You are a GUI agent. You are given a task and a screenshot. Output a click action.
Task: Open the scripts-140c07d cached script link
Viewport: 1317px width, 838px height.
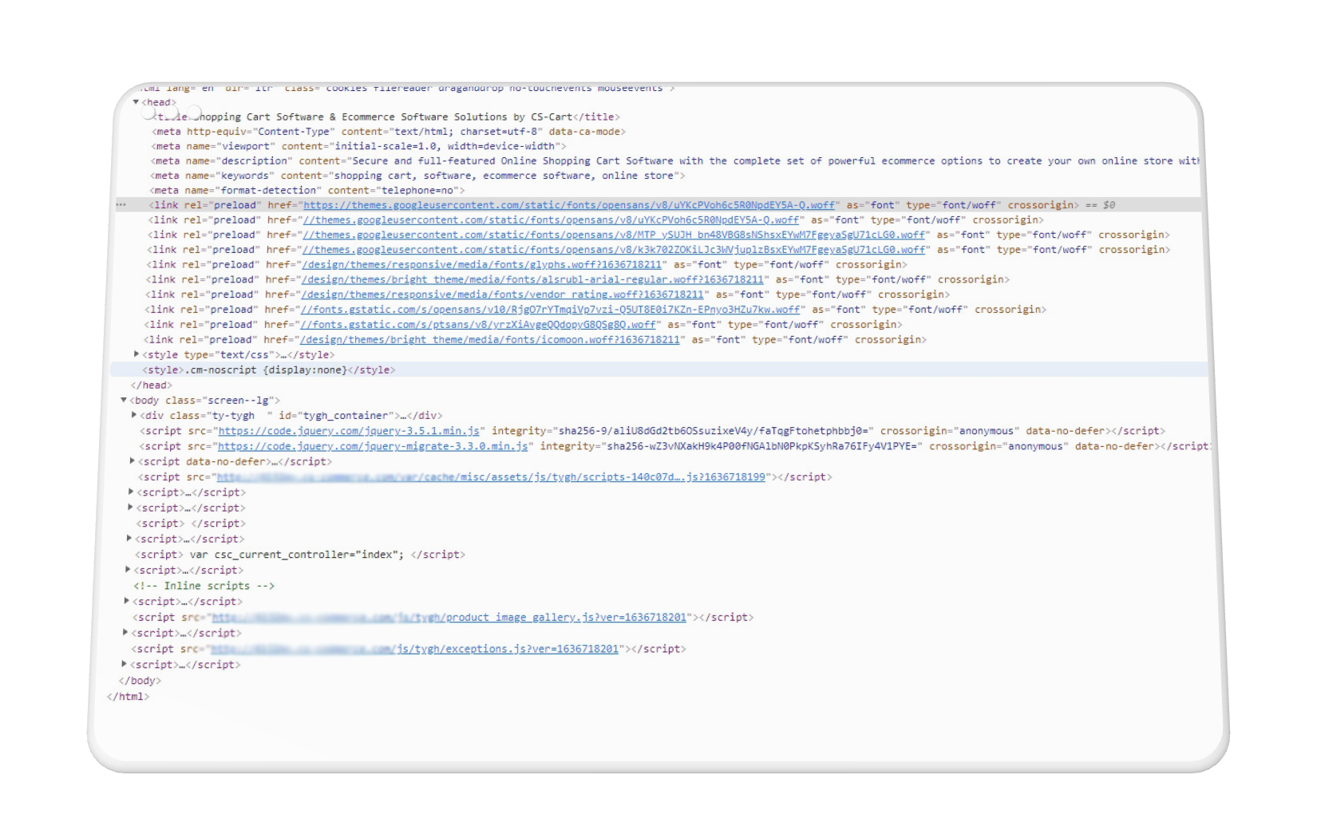(491, 477)
